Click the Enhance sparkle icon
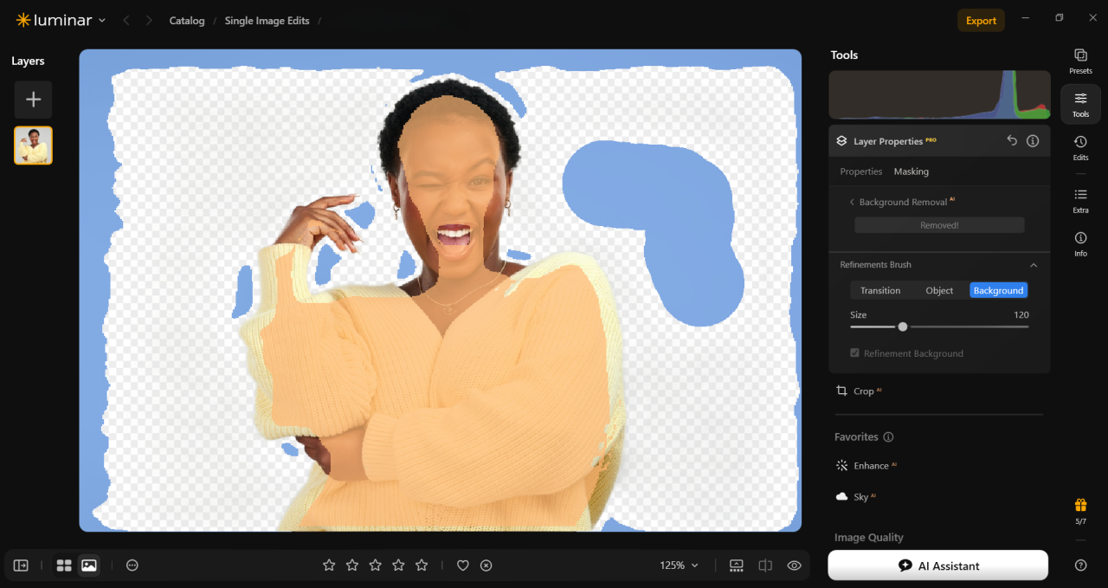1108x588 pixels. [x=841, y=466]
